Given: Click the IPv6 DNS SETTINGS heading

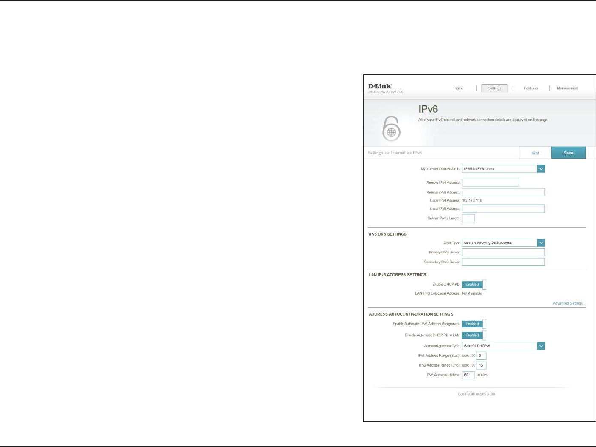Looking at the screenshot, I should point(387,234).
